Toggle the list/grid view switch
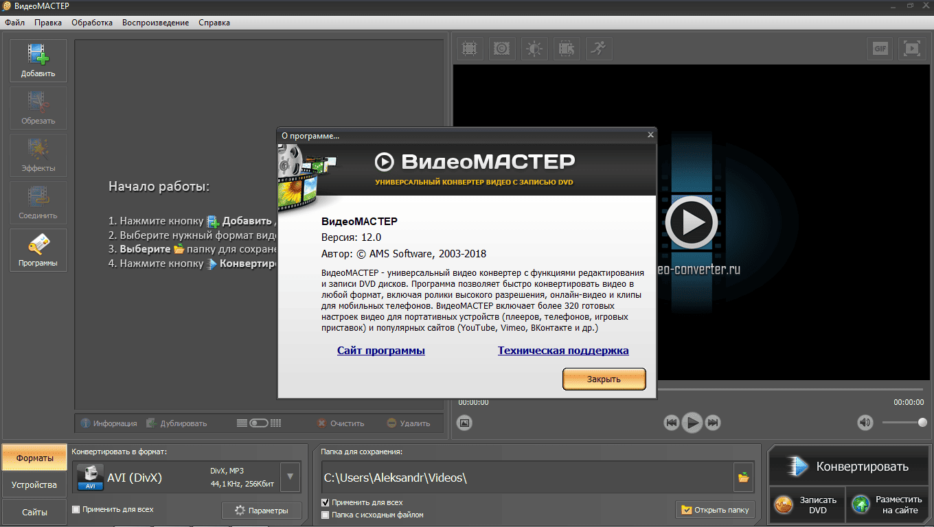Screen dimensions: 934x527 259,423
